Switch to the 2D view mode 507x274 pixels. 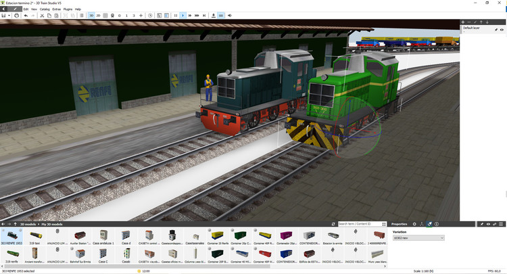98,15
